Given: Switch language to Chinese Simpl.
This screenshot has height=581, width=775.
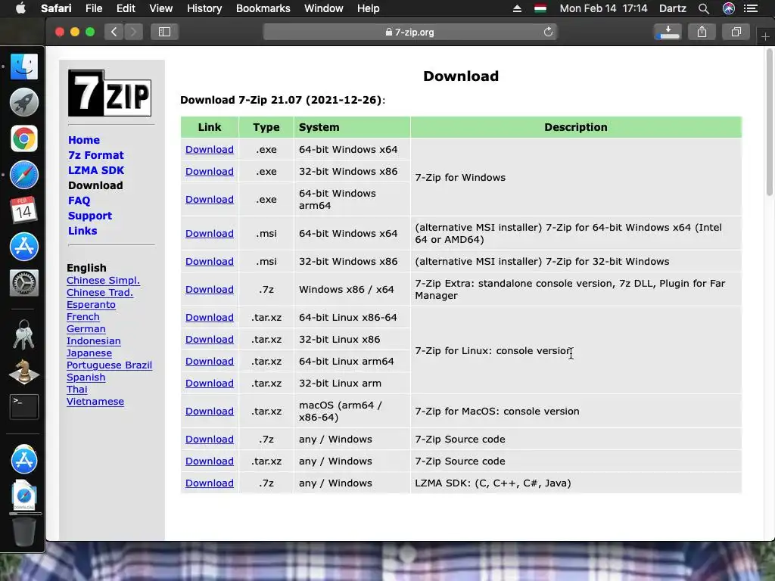Looking at the screenshot, I should click(x=103, y=281).
